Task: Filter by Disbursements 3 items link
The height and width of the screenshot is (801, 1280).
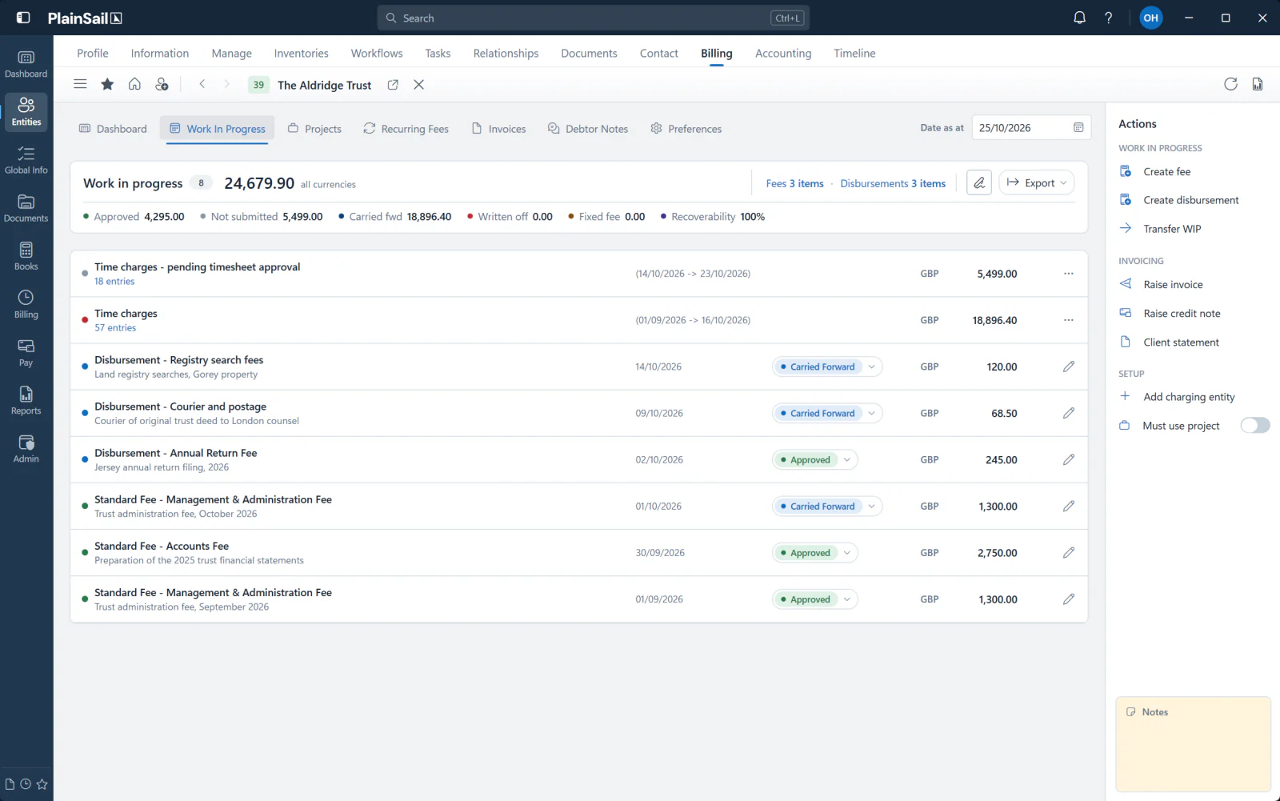Action: click(x=893, y=183)
